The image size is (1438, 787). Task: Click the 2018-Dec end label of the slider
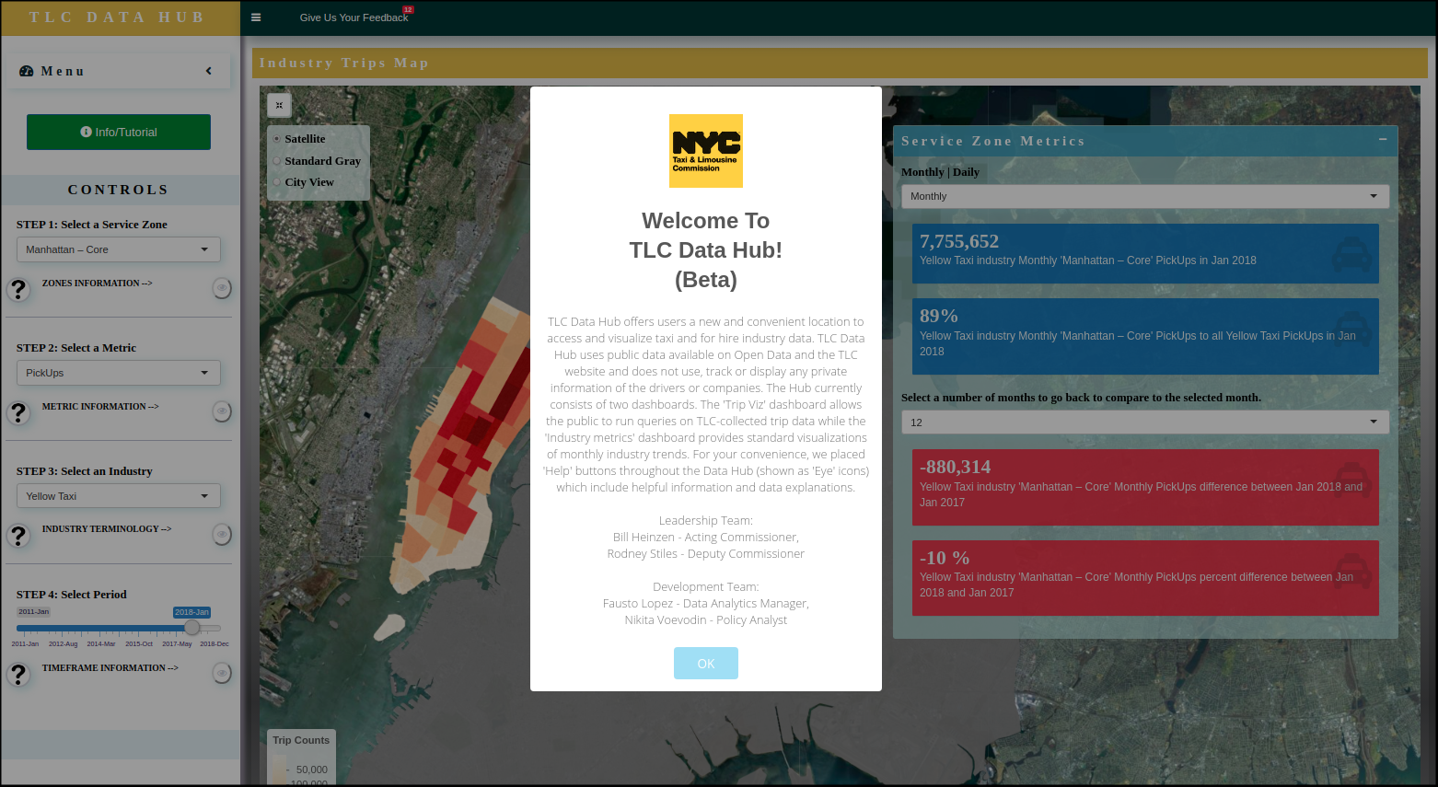(215, 644)
